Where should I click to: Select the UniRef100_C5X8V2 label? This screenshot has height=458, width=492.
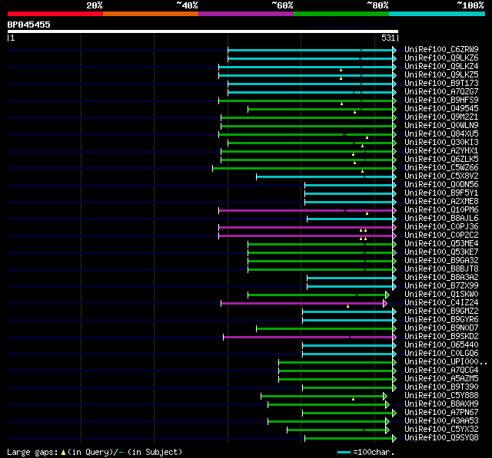click(441, 176)
